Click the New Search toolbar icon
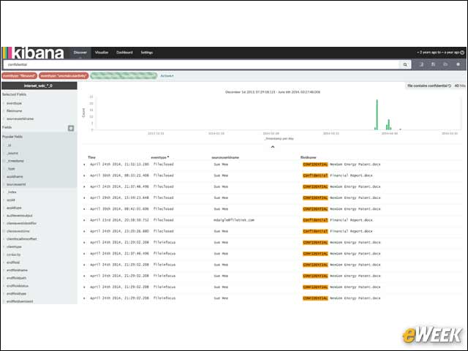The width and height of the screenshot is (468, 351). 422,64
